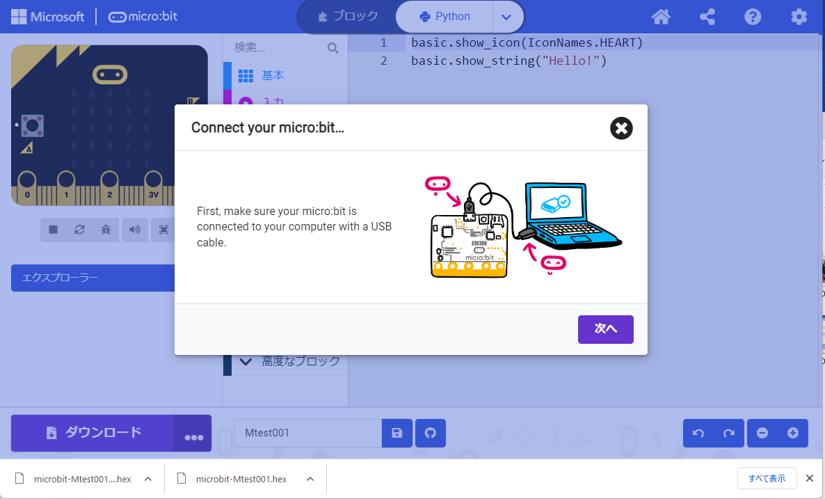Close the browser downloads bar
Image resolution: width=825 pixels, height=499 pixels.
(x=810, y=479)
